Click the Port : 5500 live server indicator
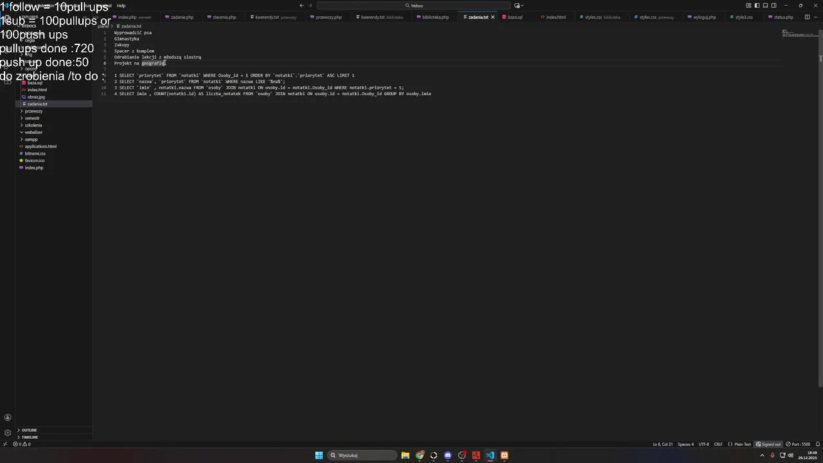Image resolution: width=823 pixels, height=463 pixels. [x=798, y=444]
